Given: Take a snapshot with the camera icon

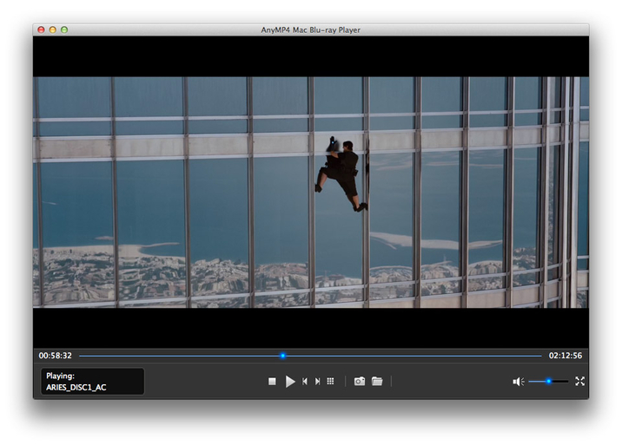Looking at the screenshot, I should pos(360,381).
